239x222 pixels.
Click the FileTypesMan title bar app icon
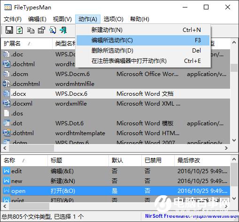8,8
